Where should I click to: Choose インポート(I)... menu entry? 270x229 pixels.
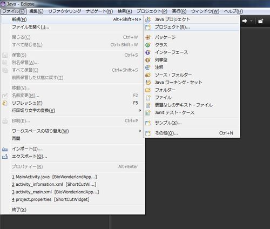coord(72,149)
